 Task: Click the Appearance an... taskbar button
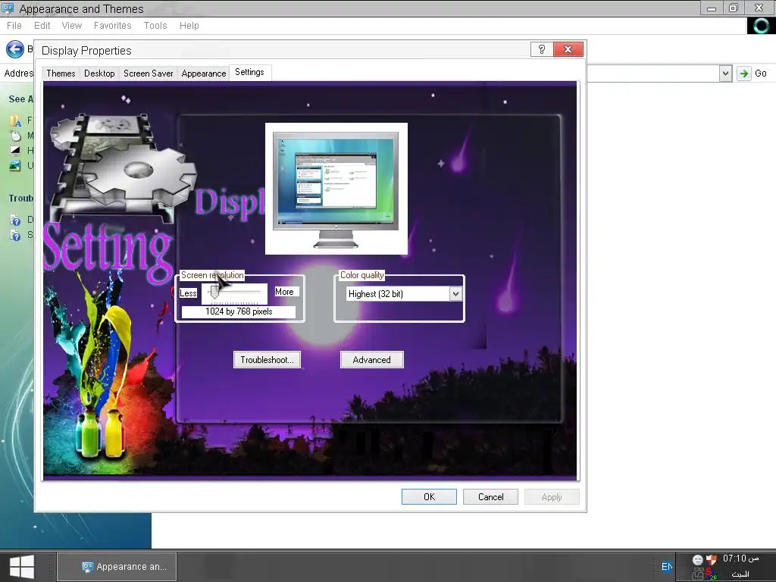[117, 567]
